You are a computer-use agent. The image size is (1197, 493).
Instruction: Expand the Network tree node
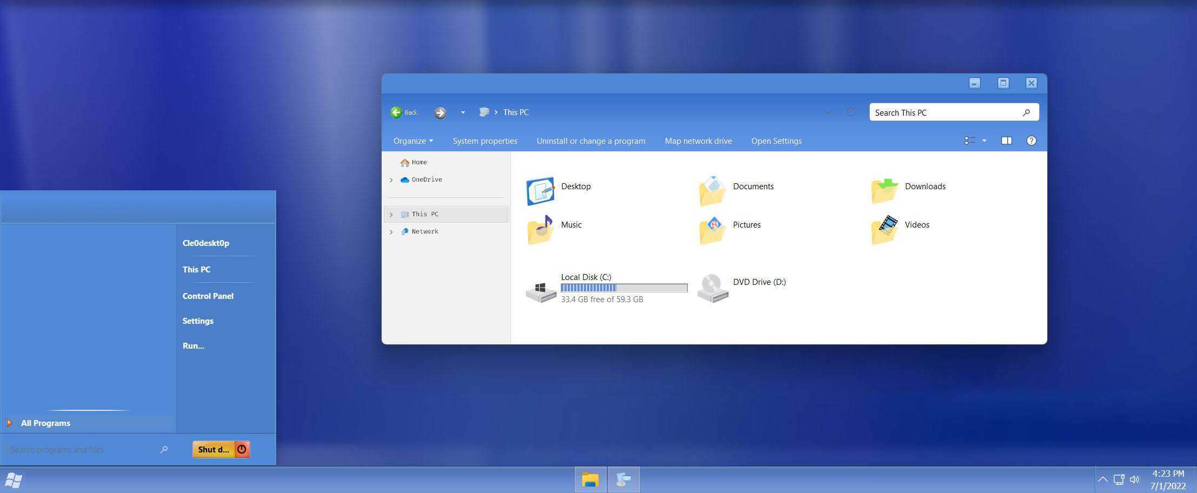[x=391, y=232]
